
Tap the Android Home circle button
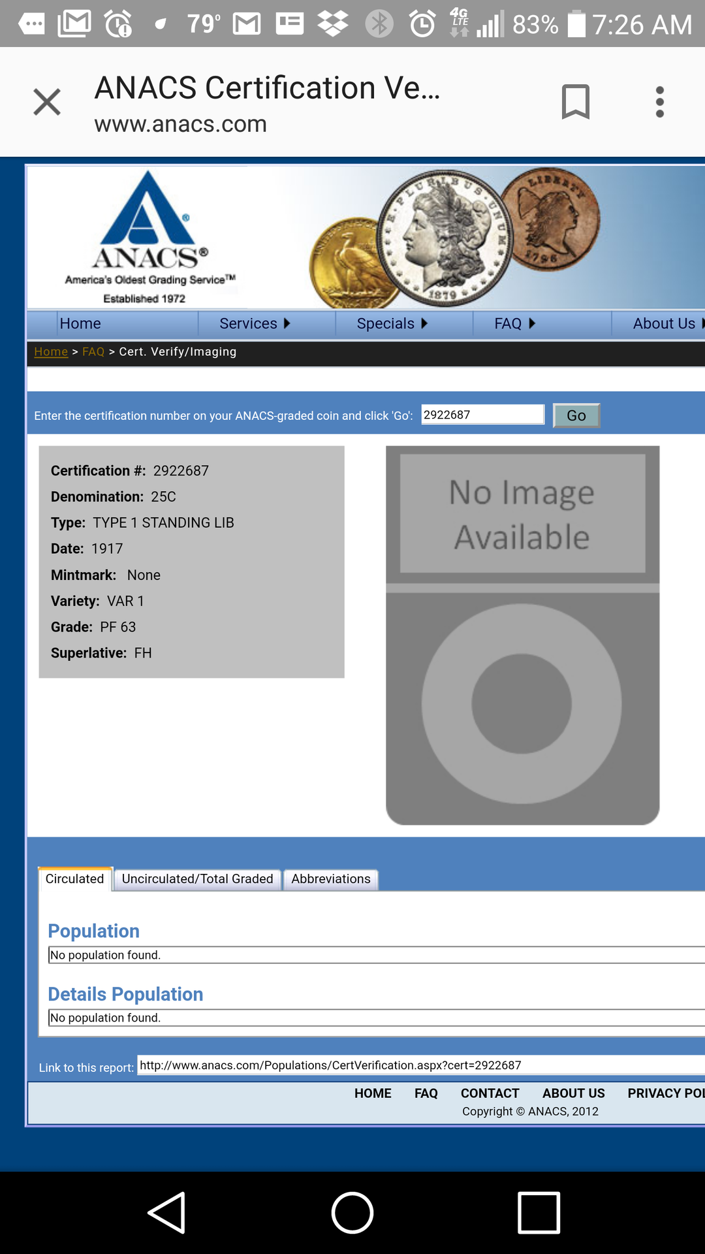(x=352, y=1213)
